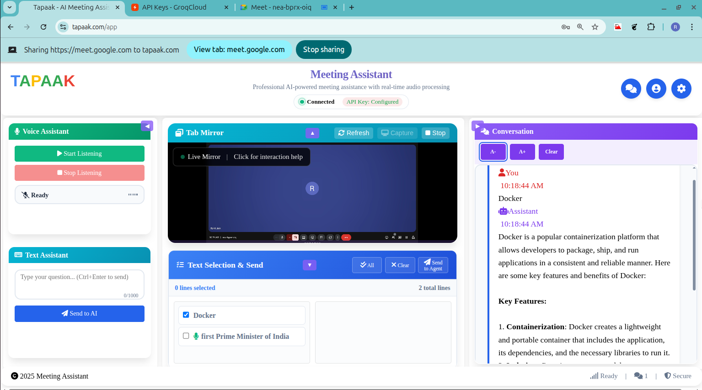Click the microphone icon on Voice Assistant header

coord(17,131)
